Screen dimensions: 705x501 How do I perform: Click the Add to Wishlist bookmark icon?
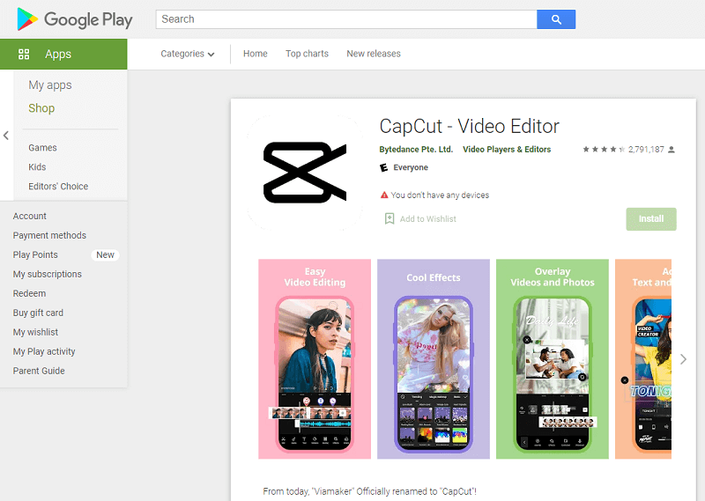click(x=390, y=219)
